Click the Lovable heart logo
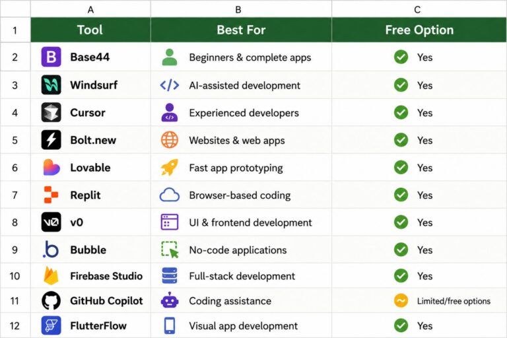 (51, 167)
